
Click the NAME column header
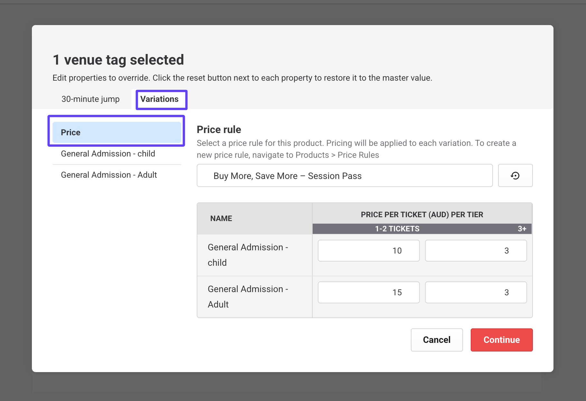tap(221, 218)
